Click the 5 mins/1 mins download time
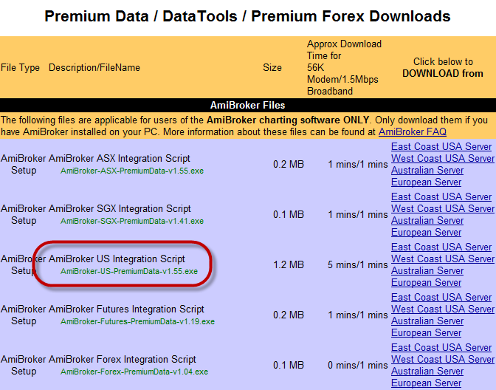Screen dimensions: 496x390 pos(358,264)
